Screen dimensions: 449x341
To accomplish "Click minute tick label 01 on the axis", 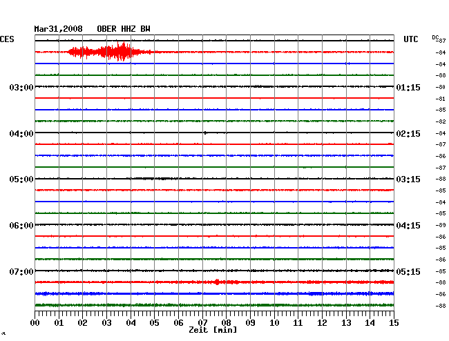I will [59, 322].
